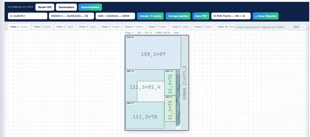Switch to Seccionadora mode
The height and width of the screenshot is (137, 310).
(x=66, y=7)
